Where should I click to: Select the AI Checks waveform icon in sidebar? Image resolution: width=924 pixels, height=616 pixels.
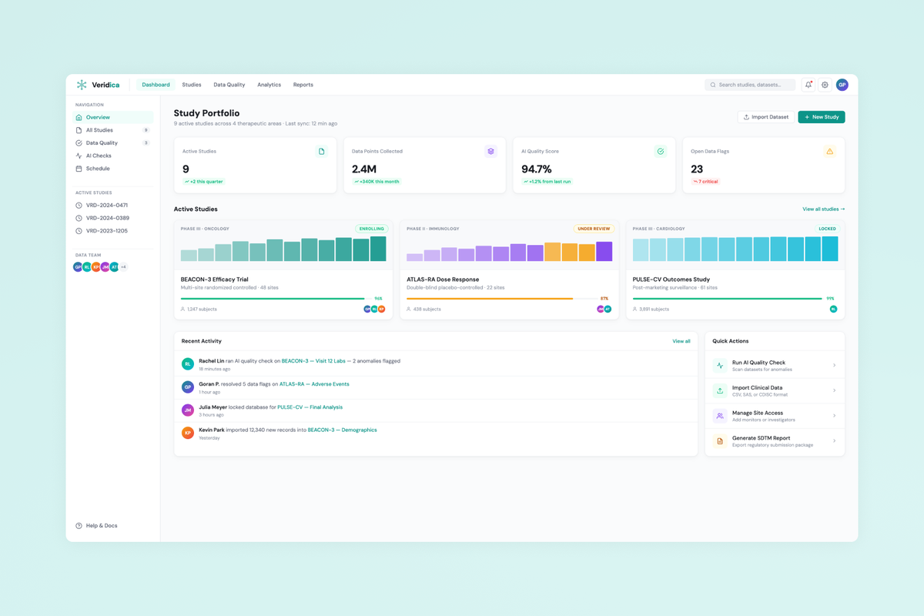coord(79,156)
